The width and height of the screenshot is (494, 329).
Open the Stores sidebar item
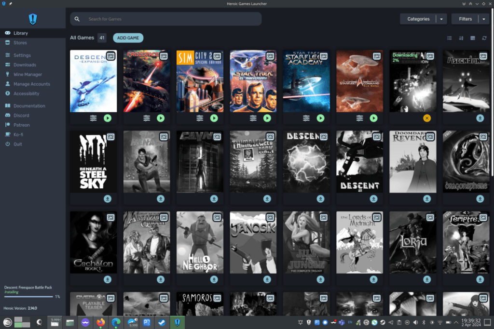[x=20, y=43]
